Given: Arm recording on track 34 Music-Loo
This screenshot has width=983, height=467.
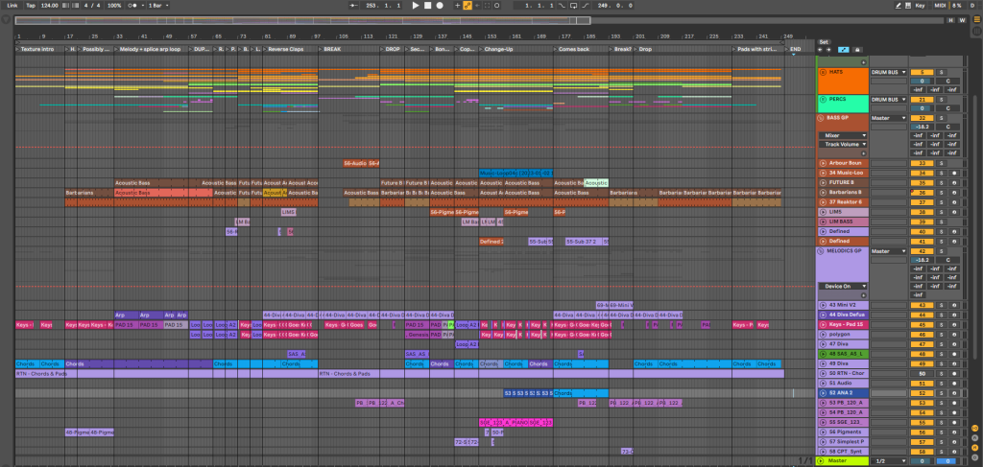Looking at the screenshot, I should pyautogui.click(x=953, y=174).
